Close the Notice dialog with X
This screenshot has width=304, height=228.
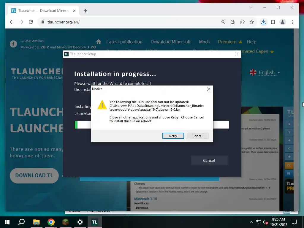[x=209, y=89]
